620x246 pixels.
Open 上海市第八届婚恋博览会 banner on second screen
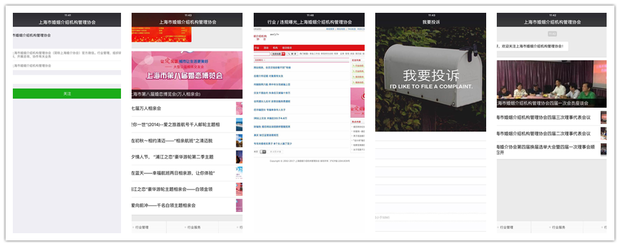(187, 75)
